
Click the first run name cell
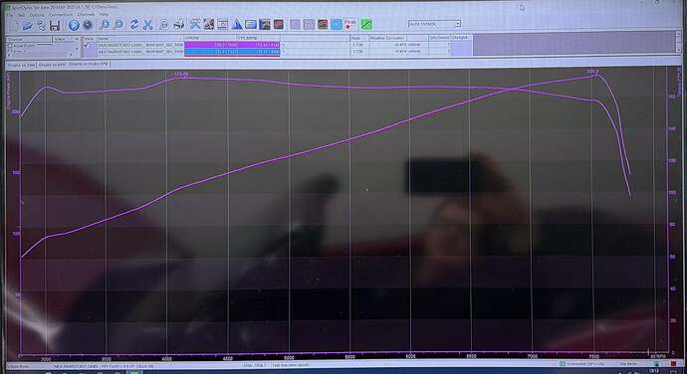coord(140,45)
